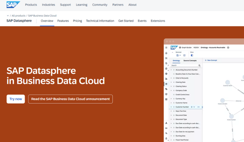
Task: Select the Customer Name graph node
Action: coord(227,82)
